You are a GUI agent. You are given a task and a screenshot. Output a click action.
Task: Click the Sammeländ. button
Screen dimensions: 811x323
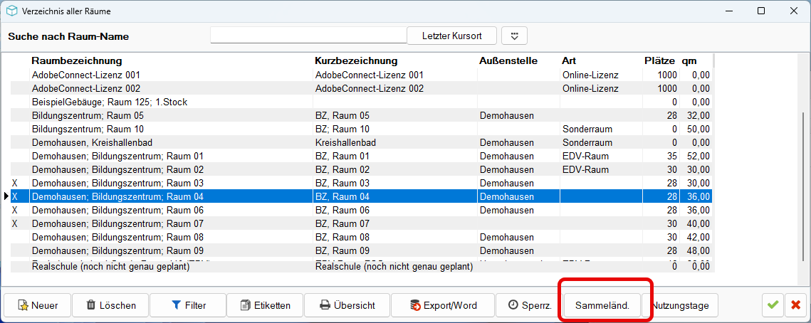tap(602, 305)
